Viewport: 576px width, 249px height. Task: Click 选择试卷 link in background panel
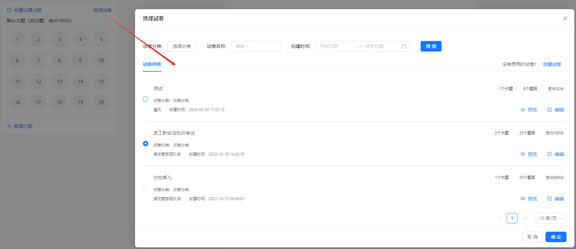click(103, 10)
